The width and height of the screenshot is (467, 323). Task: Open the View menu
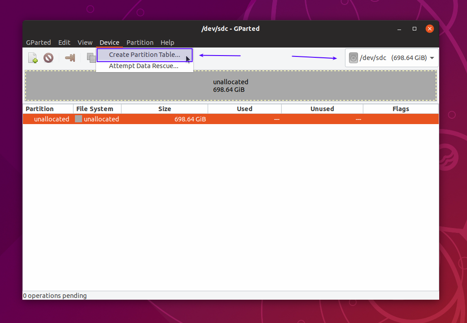[85, 43]
